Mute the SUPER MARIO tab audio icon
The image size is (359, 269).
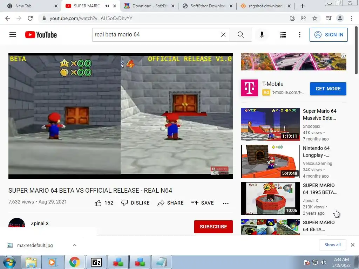(107, 6)
